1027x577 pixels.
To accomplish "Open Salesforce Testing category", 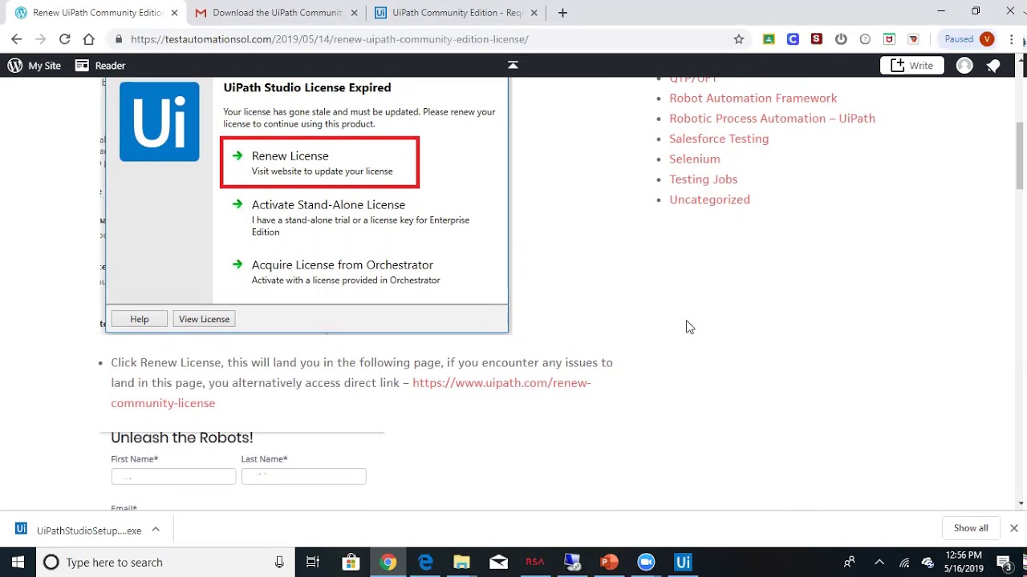I will click(719, 139).
